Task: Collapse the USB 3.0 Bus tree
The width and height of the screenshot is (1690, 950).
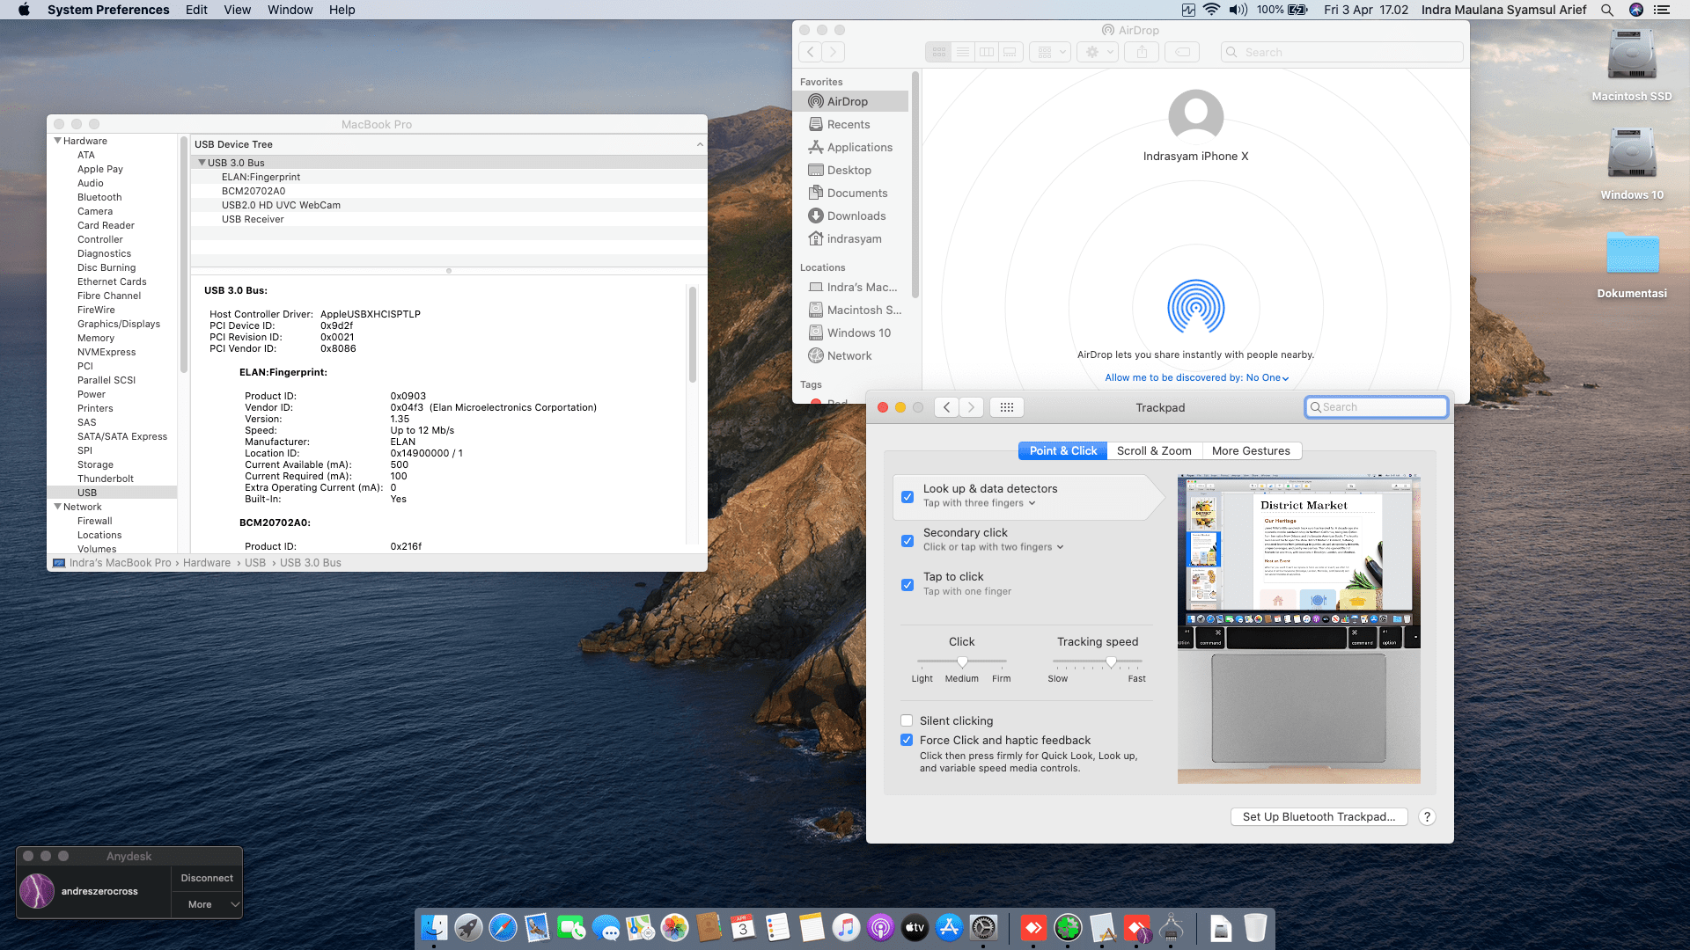Action: pyautogui.click(x=202, y=163)
